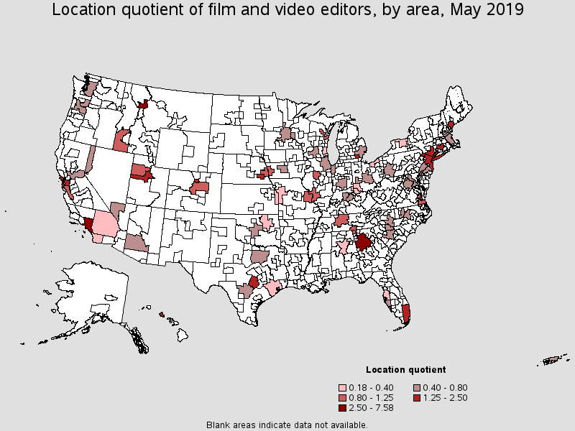Click the 'Blank areas indicate data not available' note
Image resolution: width=575 pixels, height=431 pixels.
point(287,425)
